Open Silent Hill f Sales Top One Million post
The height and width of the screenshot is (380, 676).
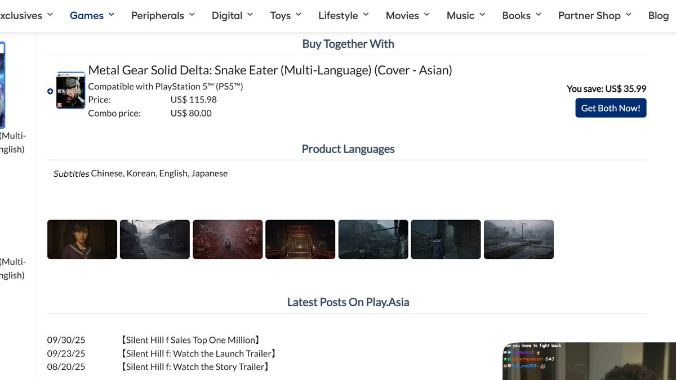click(x=190, y=340)
